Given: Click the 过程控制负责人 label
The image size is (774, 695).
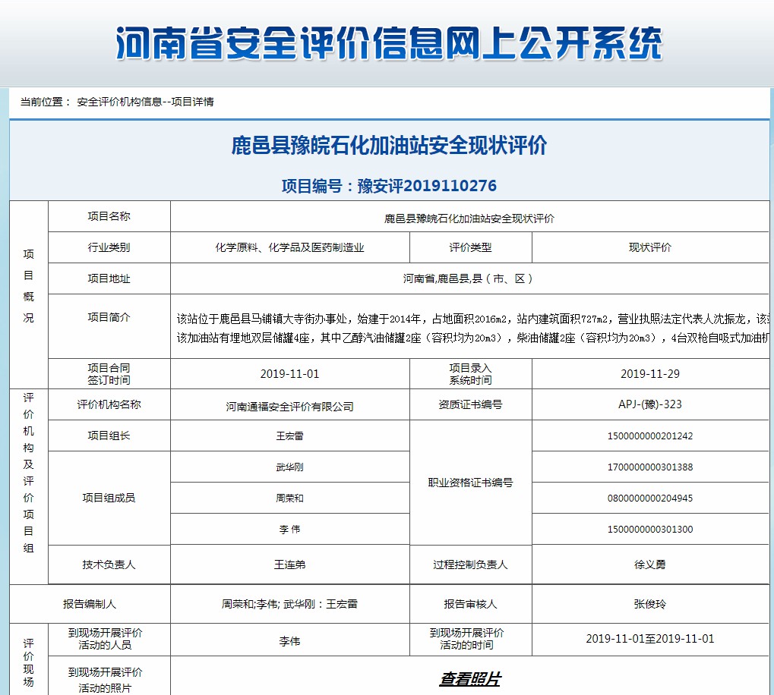Looking at the screenshot, I should [x=470, y=564].
